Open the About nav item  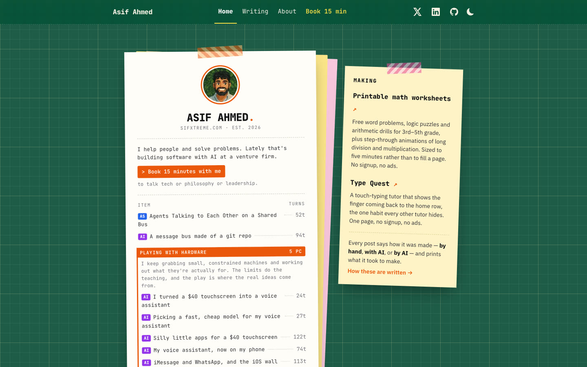point(287,11)
